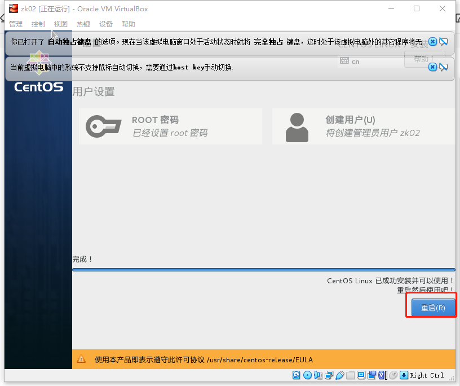Click the 用户设置 heading
Screen dimensions: 460x386
pyautogui.click(x=94, y=91)
